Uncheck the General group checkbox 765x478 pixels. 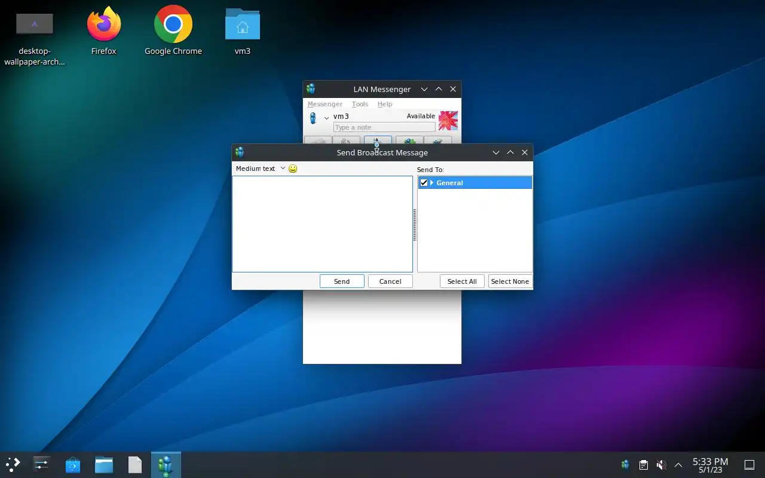click(x=424, y=183)
